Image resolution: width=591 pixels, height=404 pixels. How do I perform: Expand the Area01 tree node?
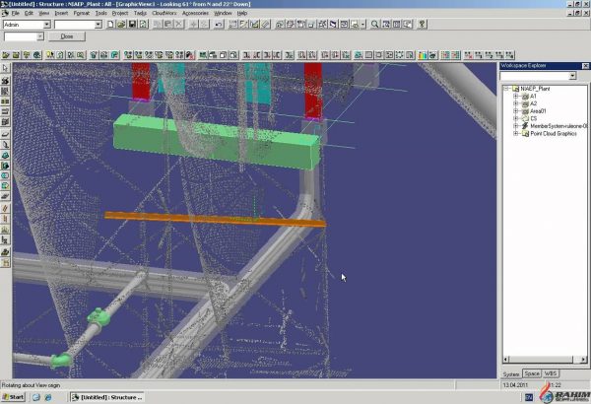pyautogui.click(x=516, y=111)
